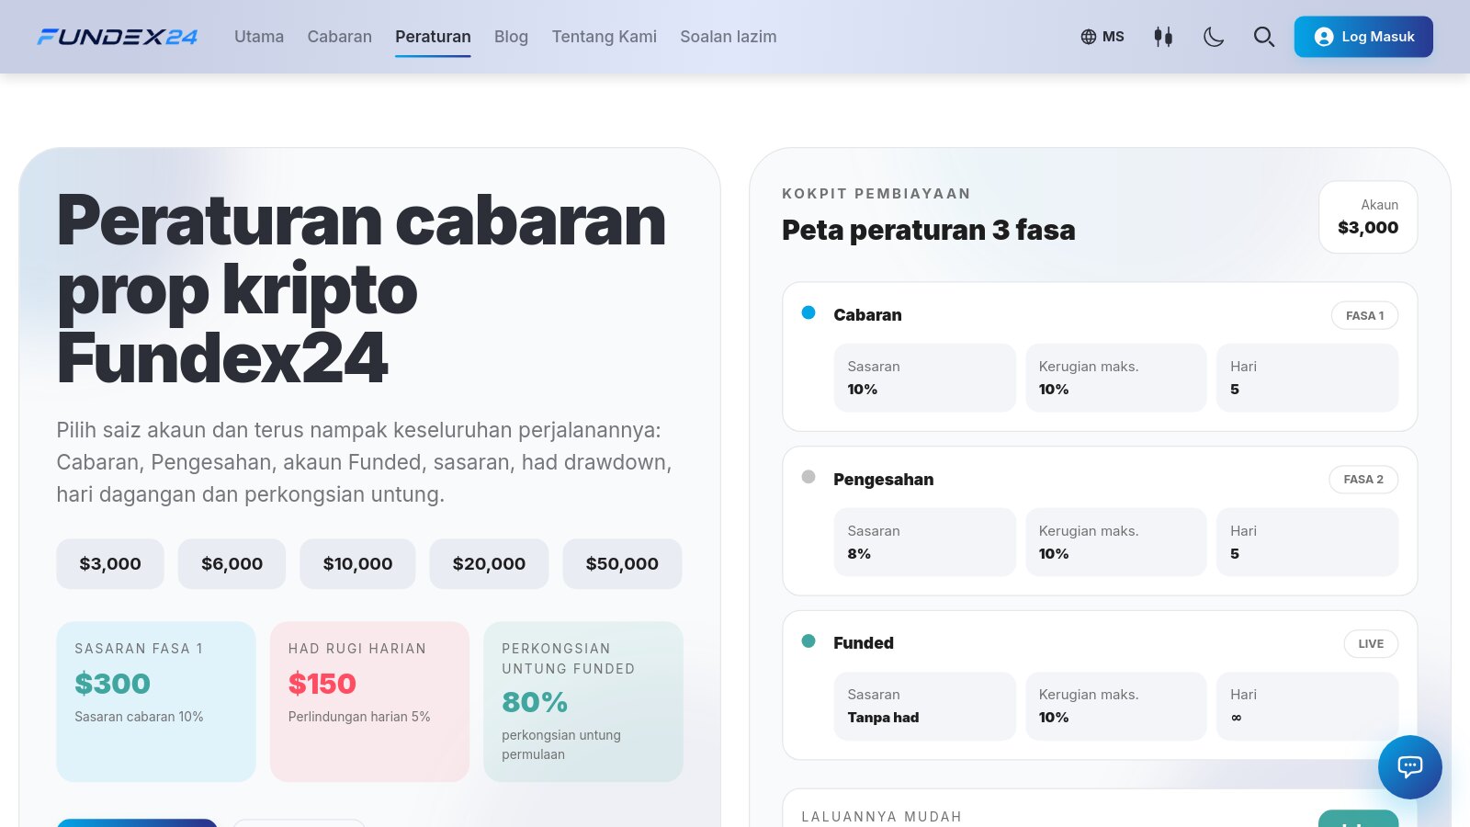Open the Blog nav link
1470x827 pixels.
coord(511,37)
